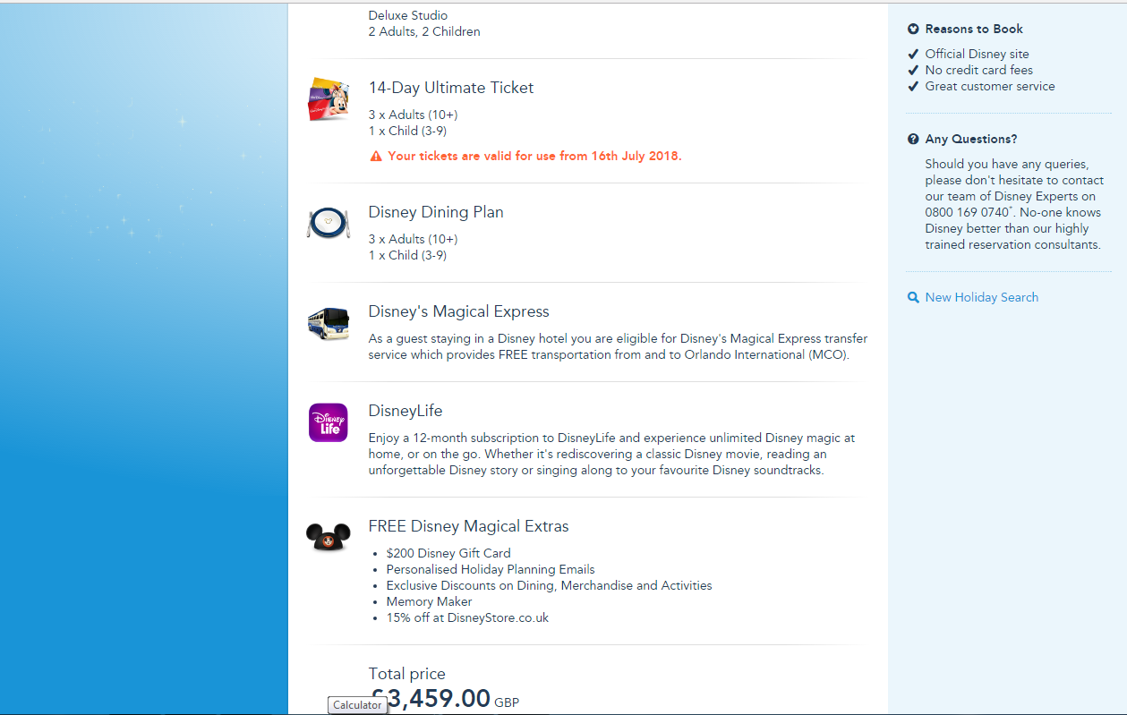This screenshot has width=1127, height=715.
Task: Click the Official Disney site text
Action: [x=978, y=54]
